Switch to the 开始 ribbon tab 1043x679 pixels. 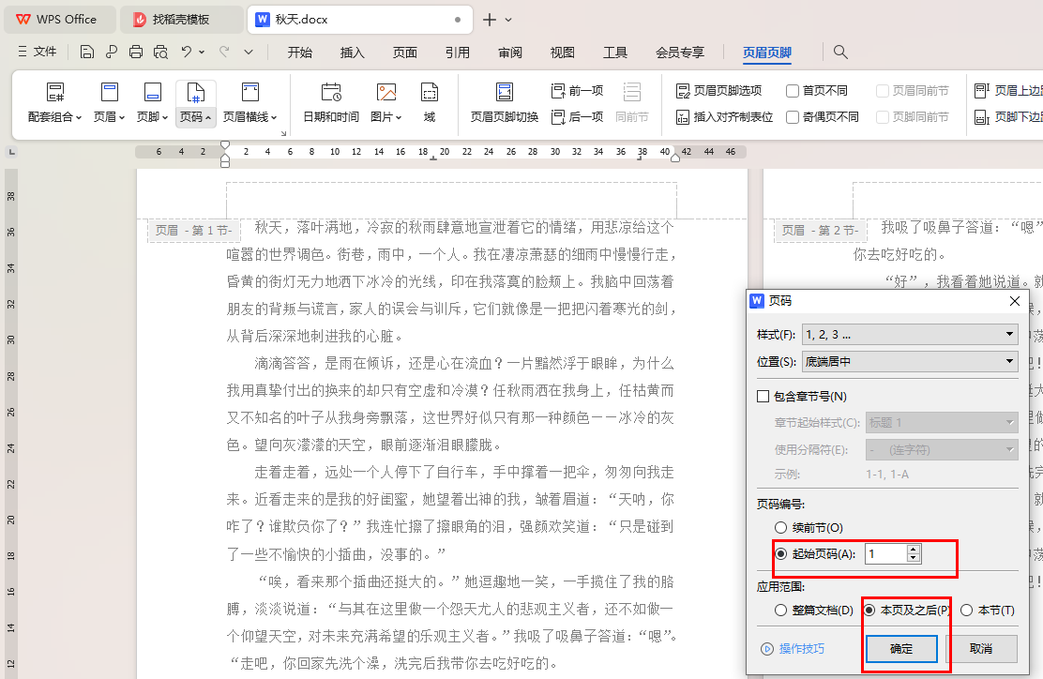[x=299, y=53]
